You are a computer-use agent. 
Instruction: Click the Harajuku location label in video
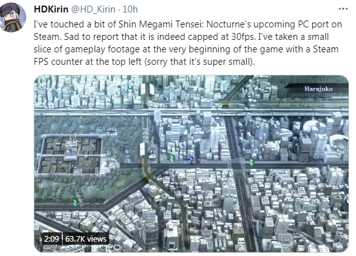[319, 88]
